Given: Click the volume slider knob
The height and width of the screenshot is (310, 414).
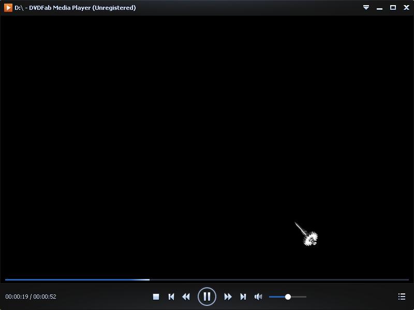Looking at the screenshot, I should coord(288,297).
